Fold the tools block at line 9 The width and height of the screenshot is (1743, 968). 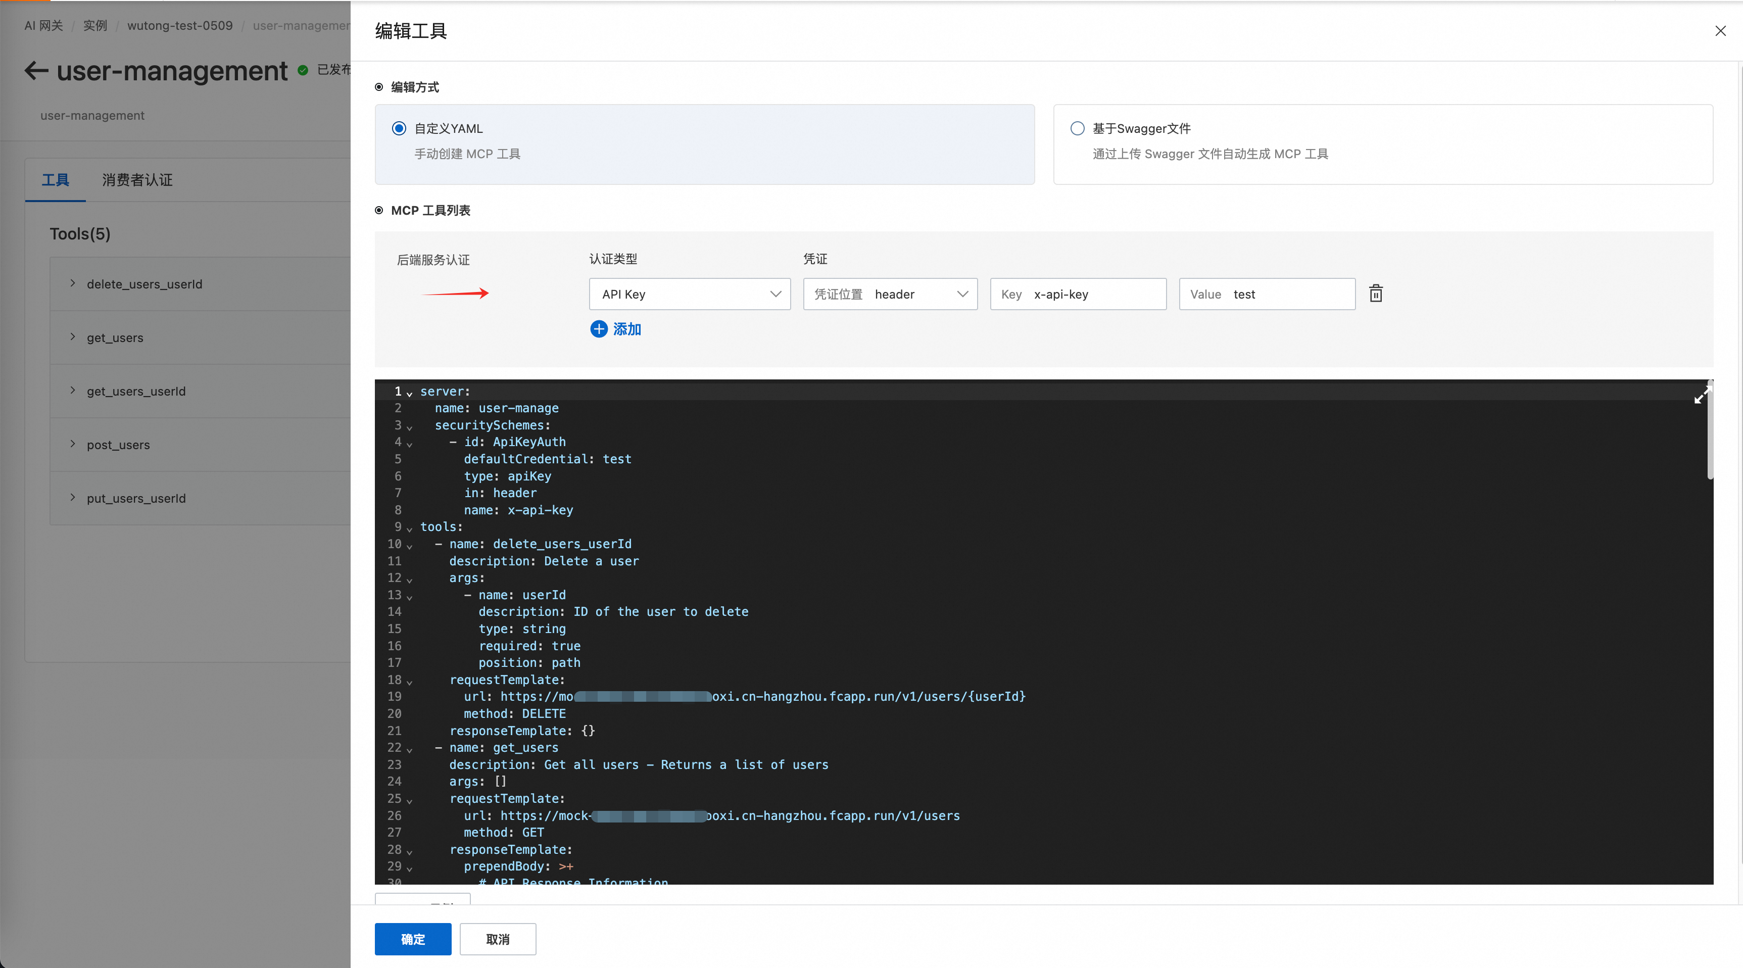pos(409,529)
